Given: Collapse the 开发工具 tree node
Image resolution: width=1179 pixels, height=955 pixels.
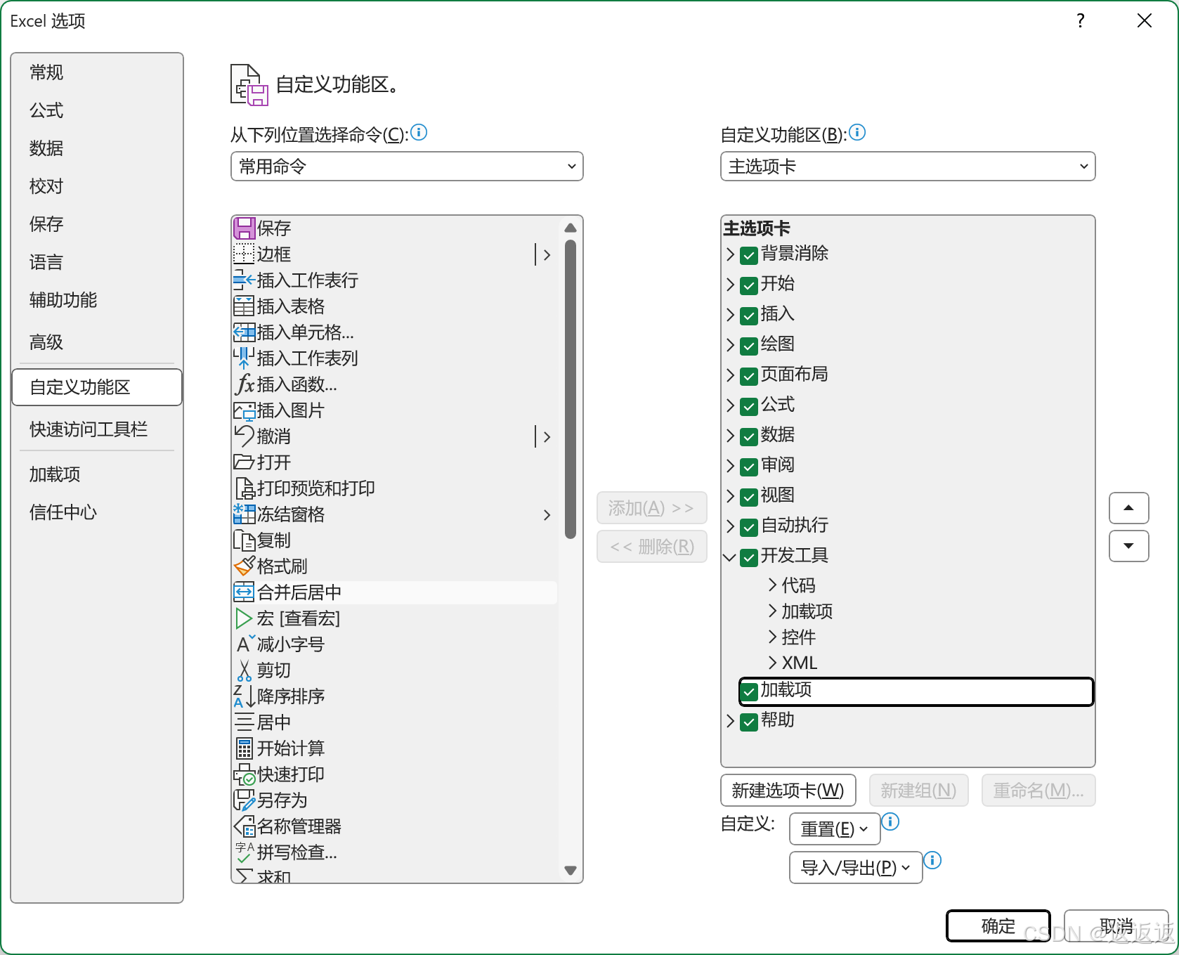Looking at the screenshot, I should pos(730,557).
